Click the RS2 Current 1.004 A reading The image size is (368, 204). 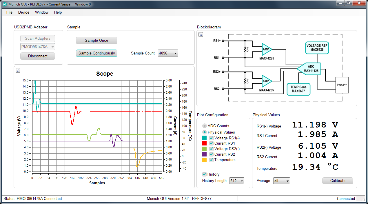point(318,156)
